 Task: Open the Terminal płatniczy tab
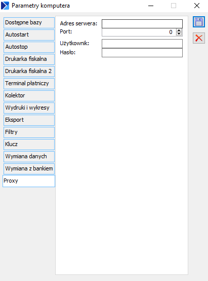point(29,84)
